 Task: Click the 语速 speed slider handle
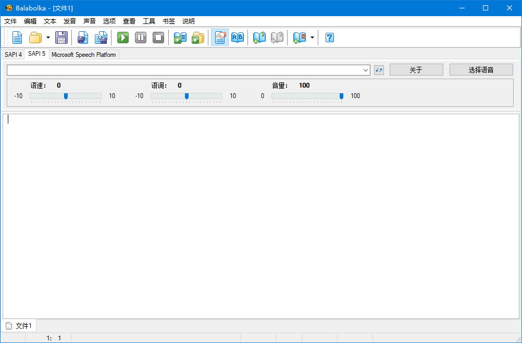pos(66,96)
